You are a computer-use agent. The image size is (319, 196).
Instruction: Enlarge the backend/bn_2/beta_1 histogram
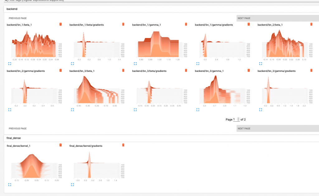260,63
